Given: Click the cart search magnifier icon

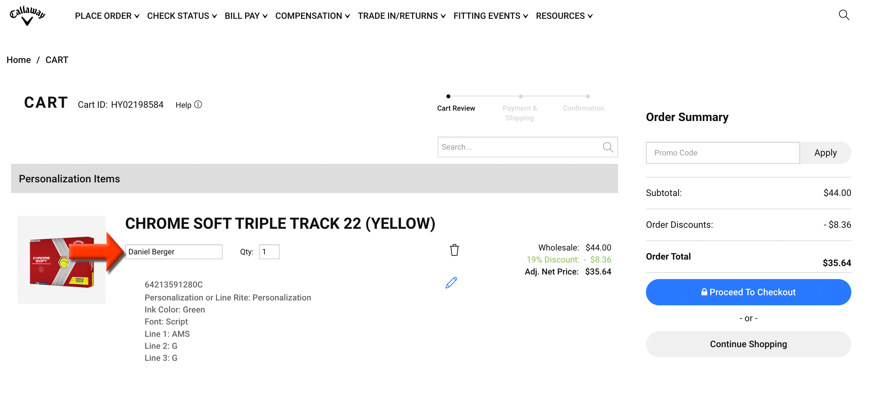Looking at the screenshot, I should click(x=608, y=147).
